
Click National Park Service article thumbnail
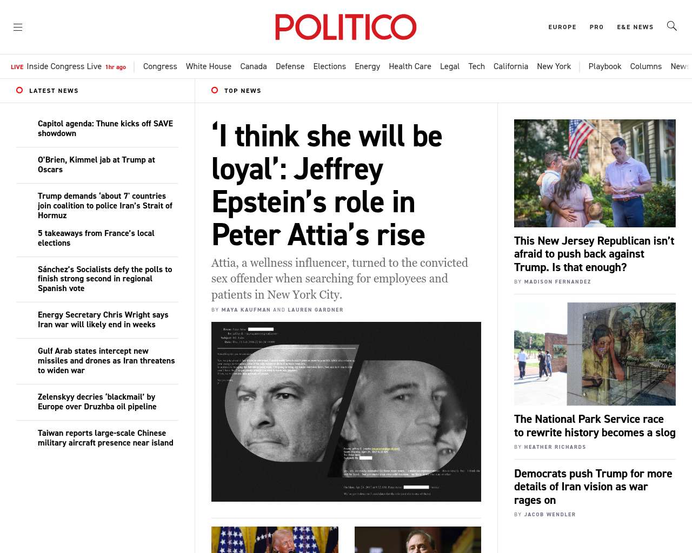pos(595,354)
